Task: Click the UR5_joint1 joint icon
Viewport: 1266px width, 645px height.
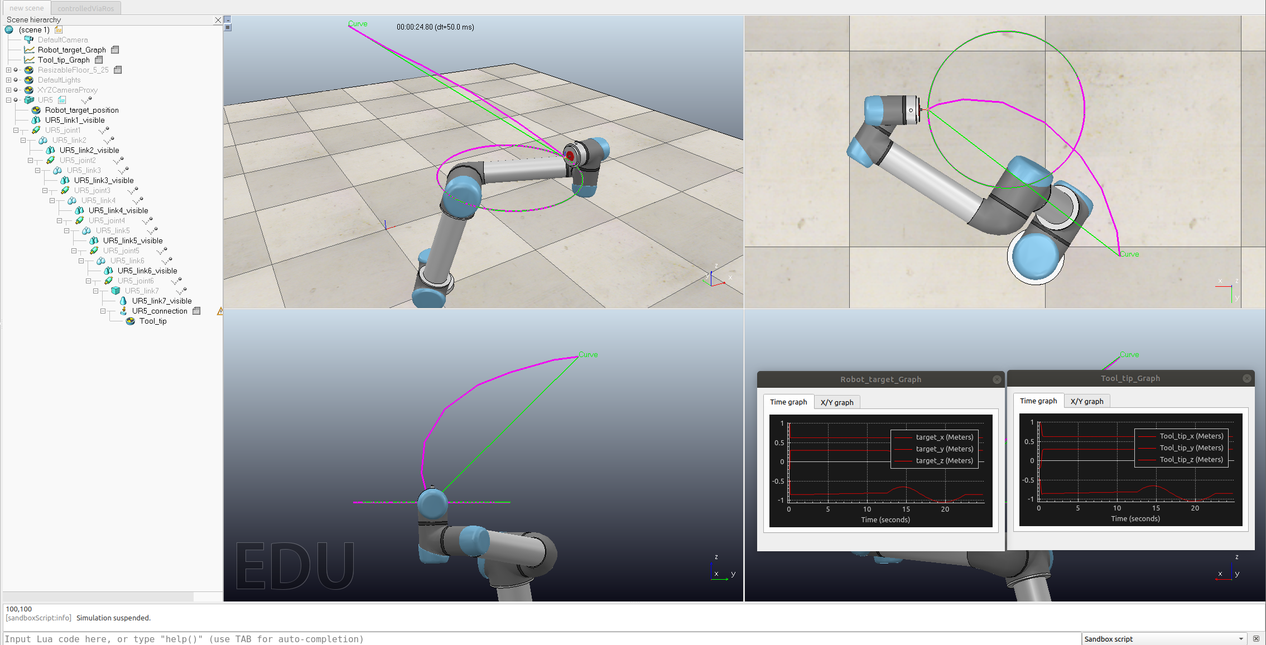Action: (36, 130)
